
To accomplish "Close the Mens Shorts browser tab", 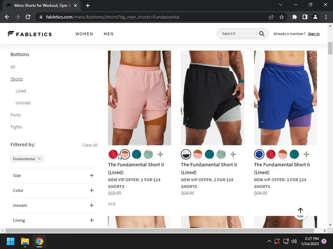I will click(75, 6).
